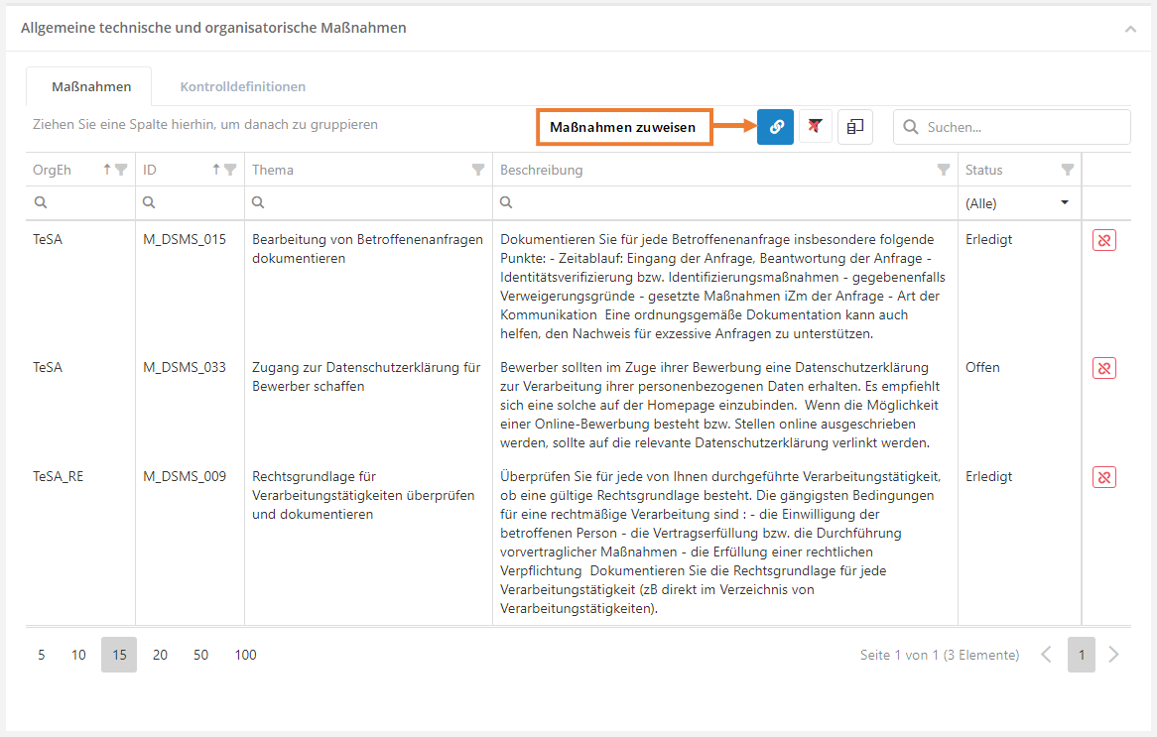Screen dimensions: 1157x737
Task: Set page size to 50 rows
Action: [200, 655]
